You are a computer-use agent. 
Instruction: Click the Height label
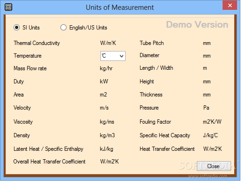pos(147,81)
